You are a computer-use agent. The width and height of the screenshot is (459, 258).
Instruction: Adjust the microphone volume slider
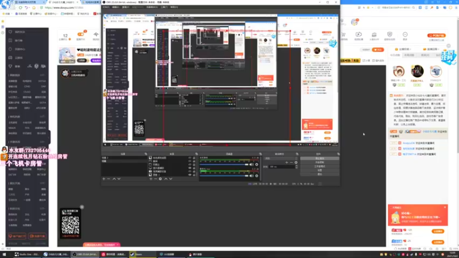pyautogui.click(x=224, y=175)
